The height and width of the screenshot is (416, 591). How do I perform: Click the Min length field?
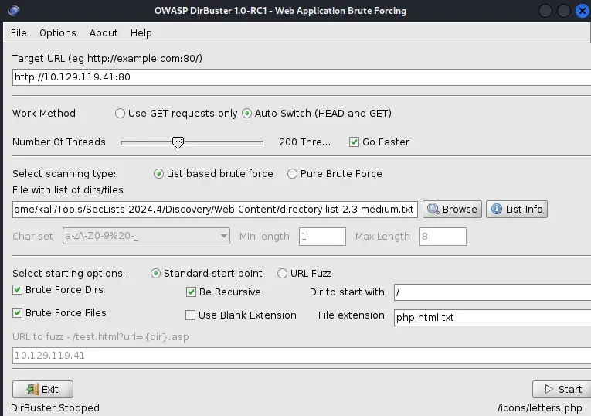pos(322,237)
